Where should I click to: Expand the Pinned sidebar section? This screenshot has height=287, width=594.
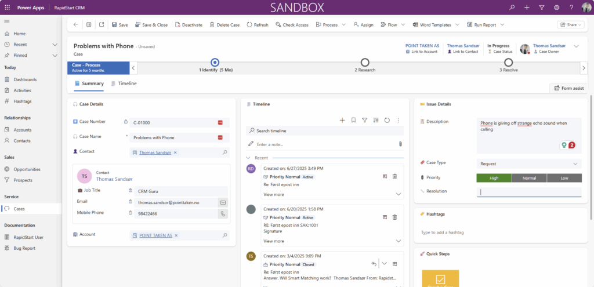tap(55, 55)
